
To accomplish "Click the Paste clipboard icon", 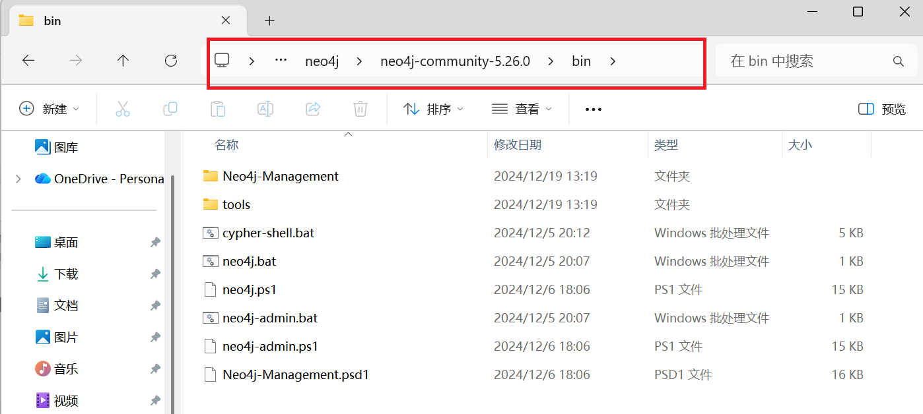I will (x=218, y=109).
